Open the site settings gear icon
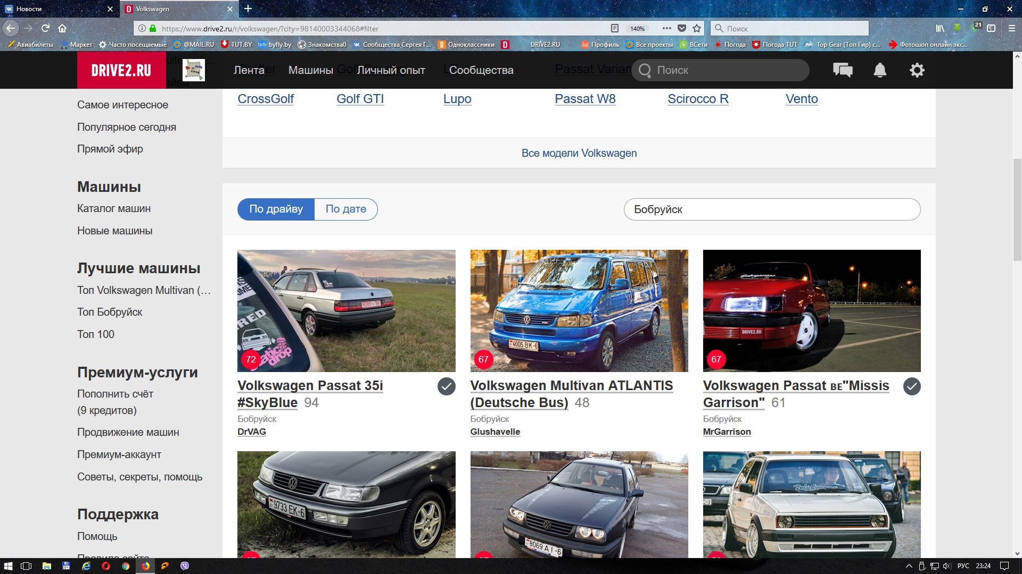The height and width of the screenshot is (574, 1022). tap(917, 70)
